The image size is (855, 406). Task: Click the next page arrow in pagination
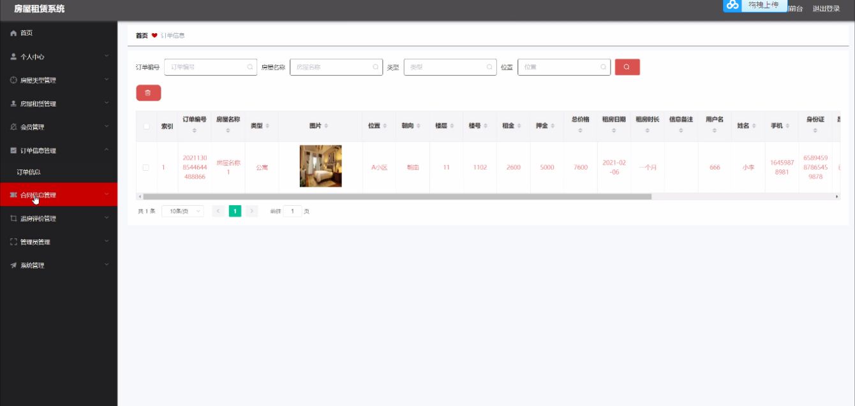[x=252, y=211]
